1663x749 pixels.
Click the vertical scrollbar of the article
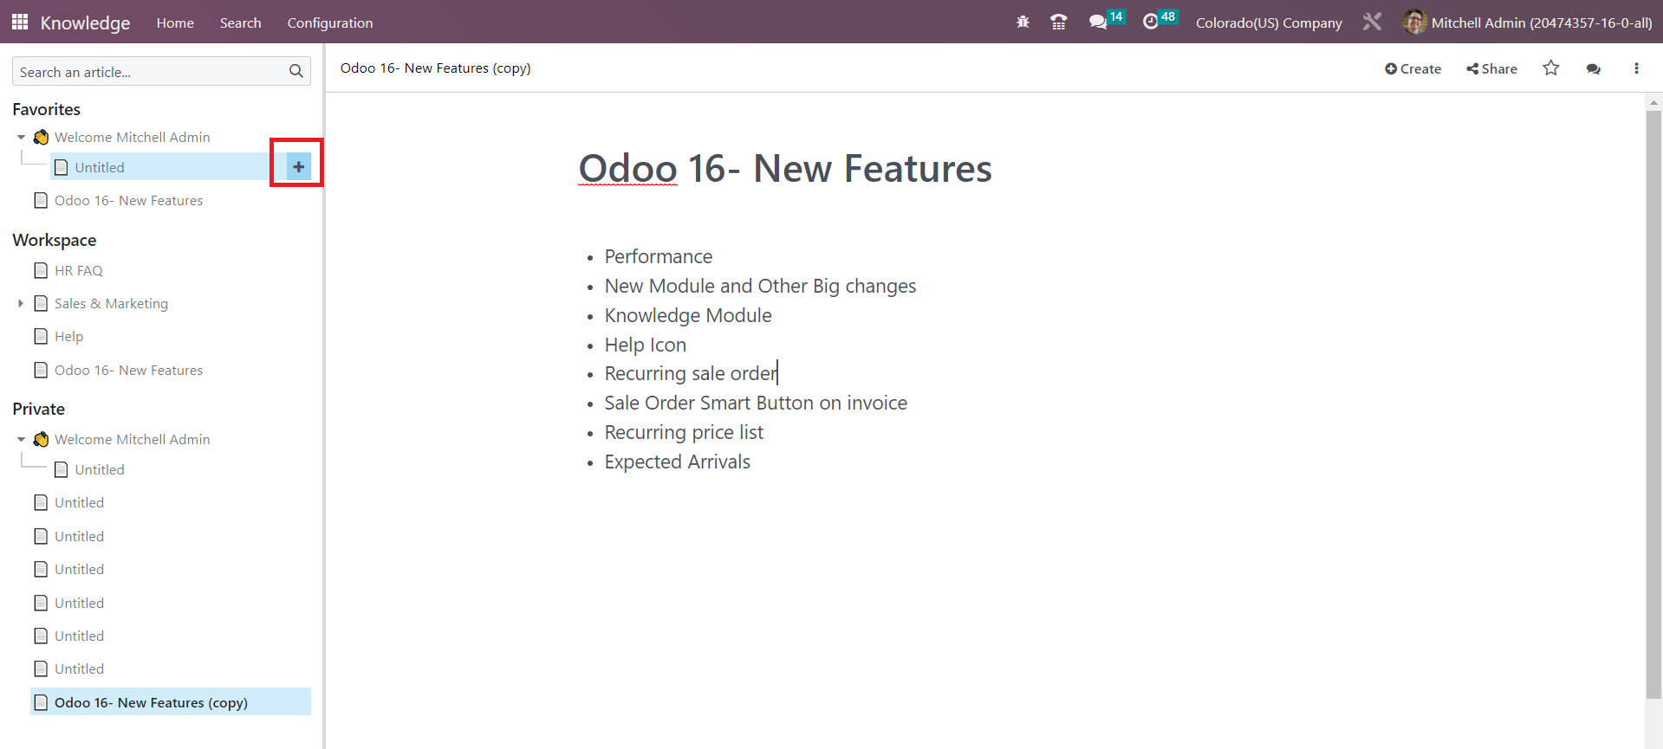pos(1653,404)
